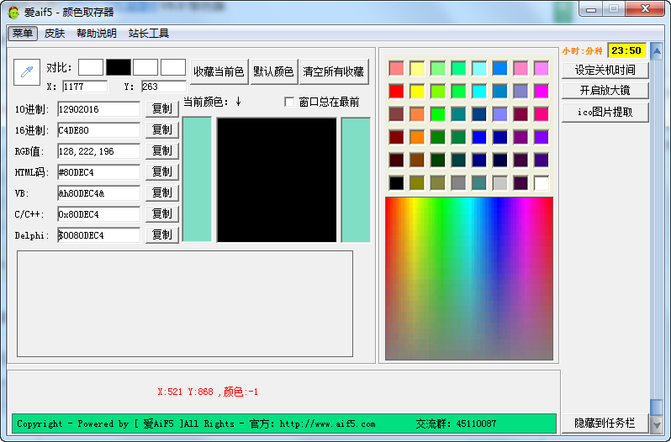Viewport: 671px width, 442px height.
Task: Open the 菜单 menu
Action: tap(23, 34)
